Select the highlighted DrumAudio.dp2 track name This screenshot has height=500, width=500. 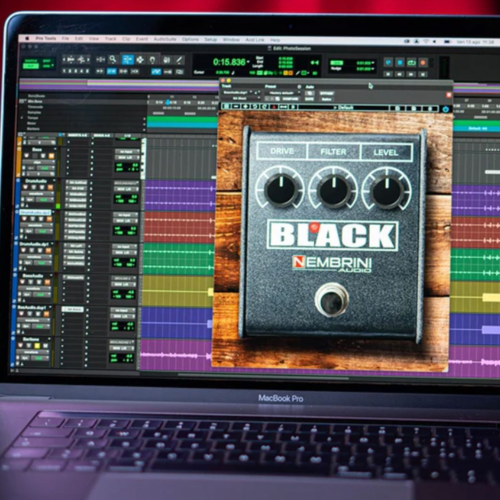pyautogui.click(x=35, y=213)
